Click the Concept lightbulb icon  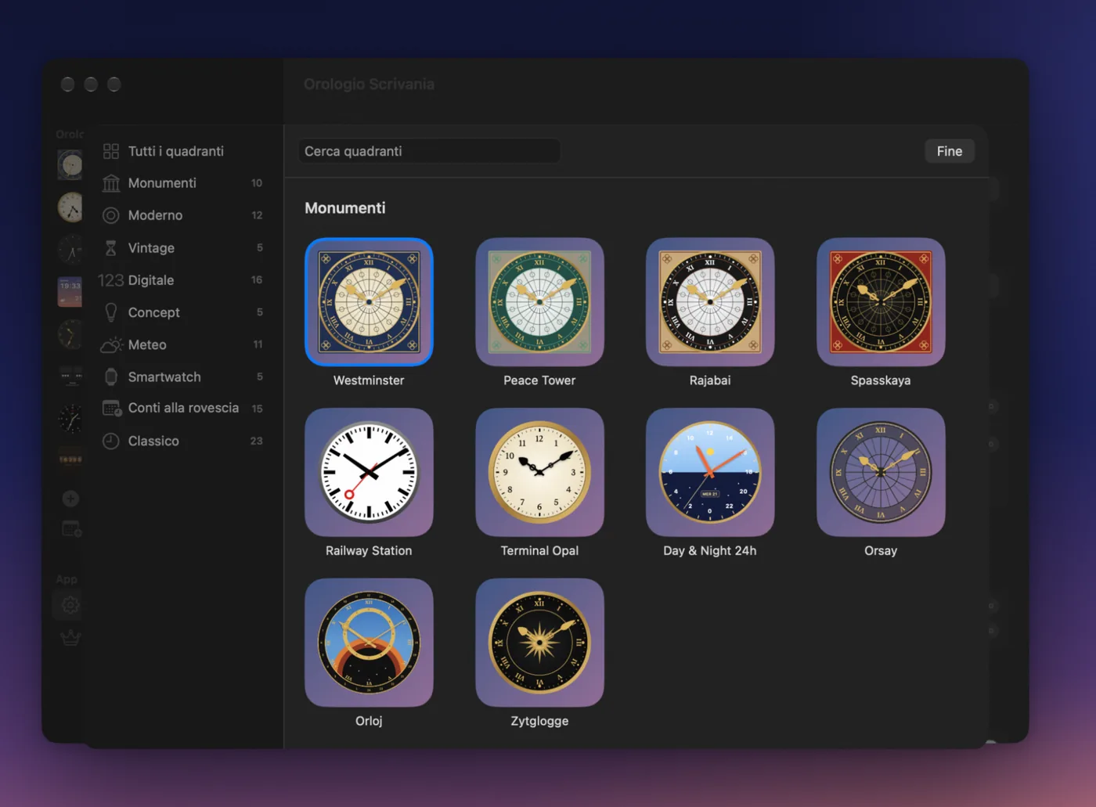(111, 312)
